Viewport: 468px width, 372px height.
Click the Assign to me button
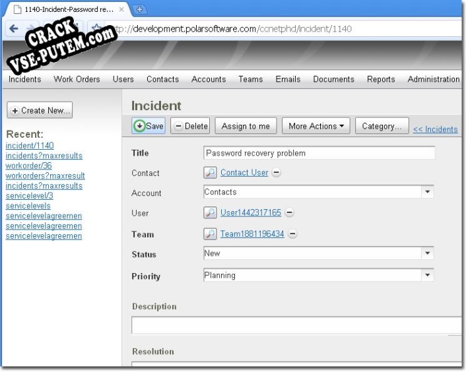point(246,126)
